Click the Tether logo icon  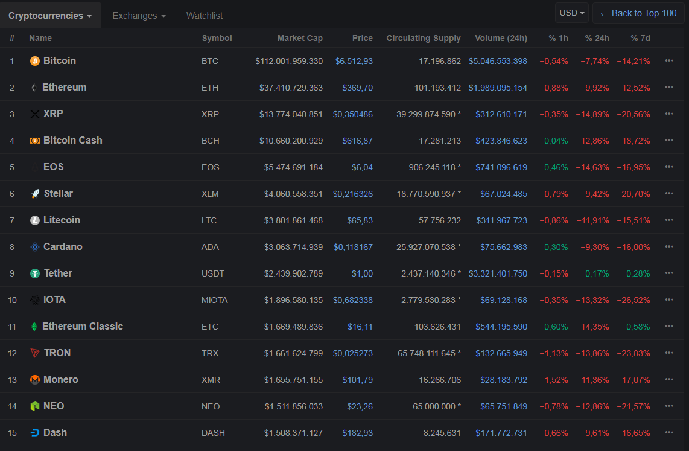(x=35, y=273)
